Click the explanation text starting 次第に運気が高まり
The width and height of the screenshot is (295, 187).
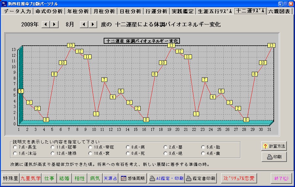click(x=110, y=164)
